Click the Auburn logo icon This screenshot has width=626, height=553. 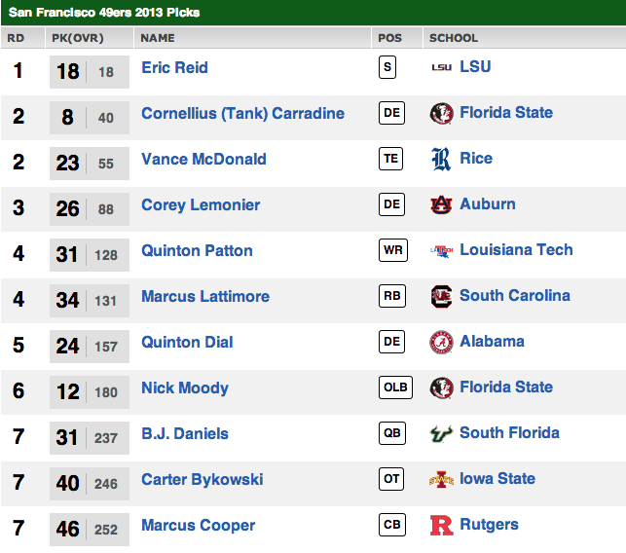point(441,204)
